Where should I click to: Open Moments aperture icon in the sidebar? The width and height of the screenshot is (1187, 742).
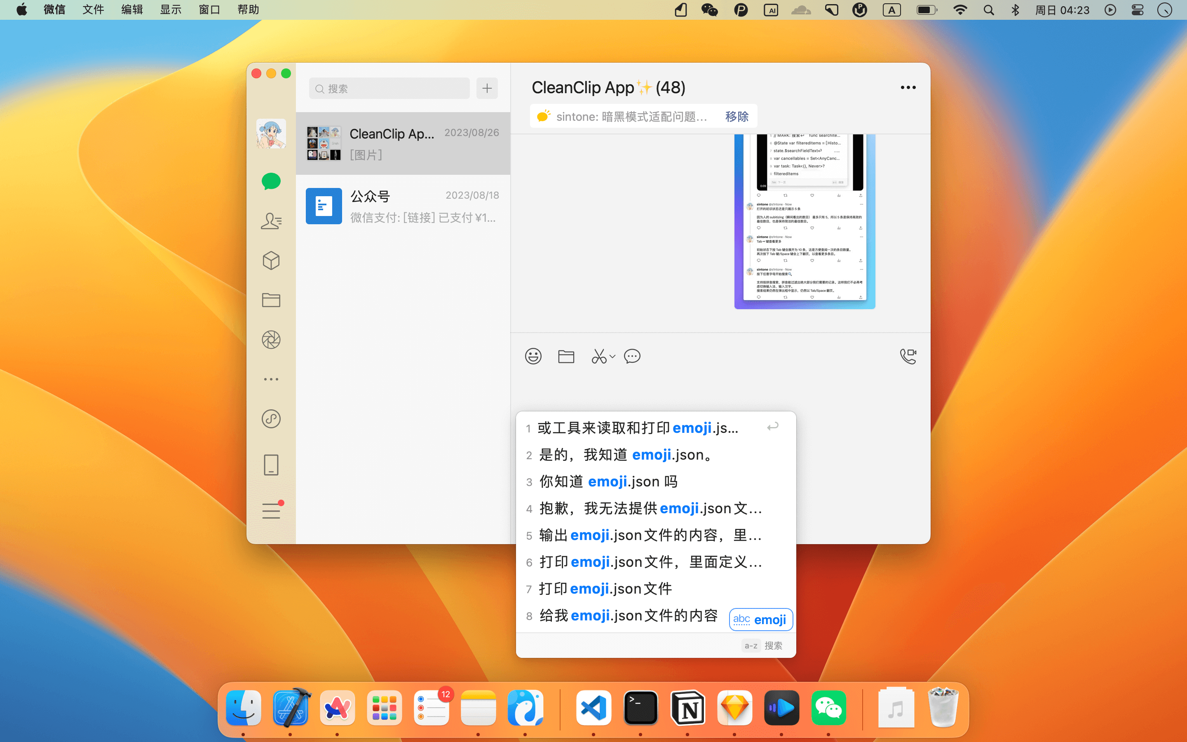pyautogui.click(x=271, y=340)
